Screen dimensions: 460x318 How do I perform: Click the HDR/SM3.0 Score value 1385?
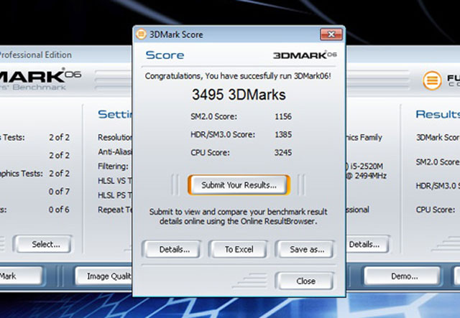click(x=283, y=134)
